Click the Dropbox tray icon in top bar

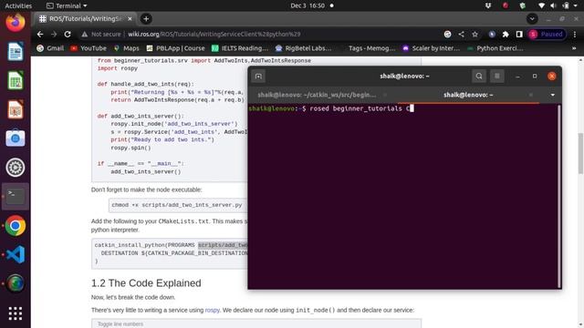[488, 5]
